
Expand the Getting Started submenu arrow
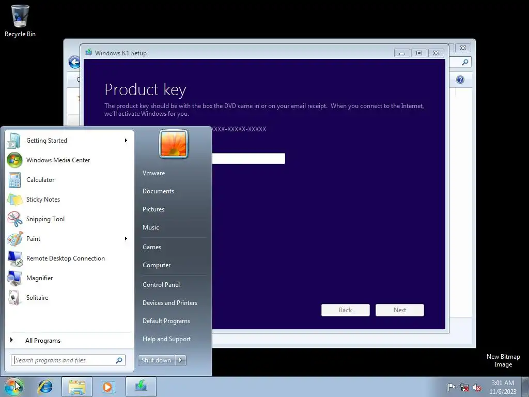(x=126, y=141)
